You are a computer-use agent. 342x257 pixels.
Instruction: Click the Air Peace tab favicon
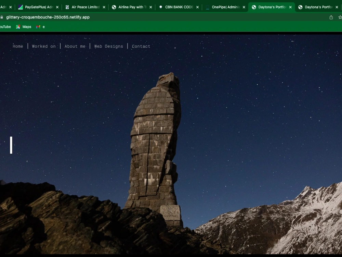(67, 7)
